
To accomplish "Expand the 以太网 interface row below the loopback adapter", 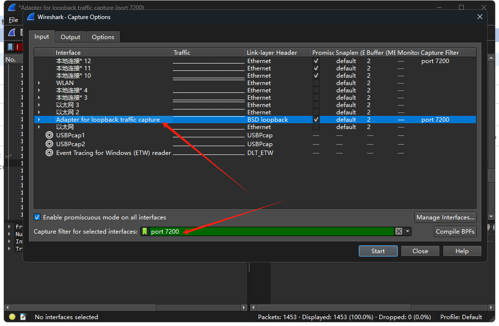I will click(x=39, y=127).
